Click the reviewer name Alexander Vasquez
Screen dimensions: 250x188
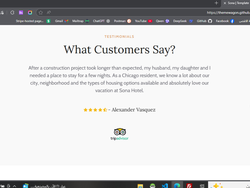(x=133, y=110)
